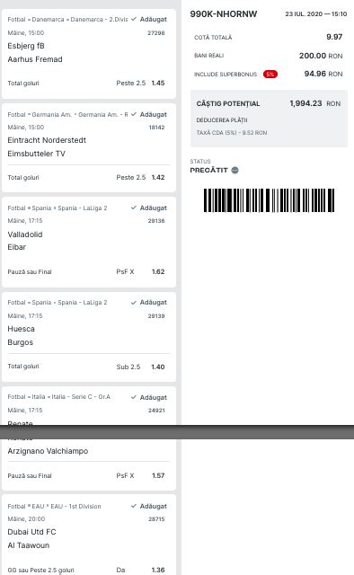Select the 1.42 odds for Peste 2.5
Screen dimensions: 354x575
point(158,178)
